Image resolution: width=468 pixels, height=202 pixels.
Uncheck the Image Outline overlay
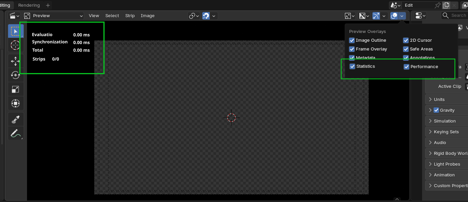tap(352, 40)
